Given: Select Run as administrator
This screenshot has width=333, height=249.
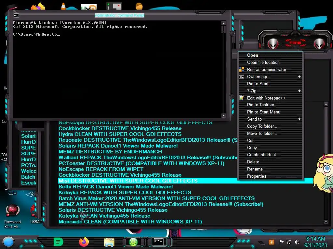Looking at the screenshot, I should pos(270,69).
